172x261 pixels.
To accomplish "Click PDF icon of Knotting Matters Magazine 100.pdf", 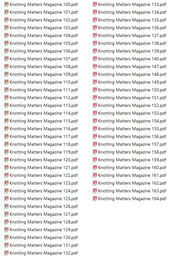I will coord(6,4).
